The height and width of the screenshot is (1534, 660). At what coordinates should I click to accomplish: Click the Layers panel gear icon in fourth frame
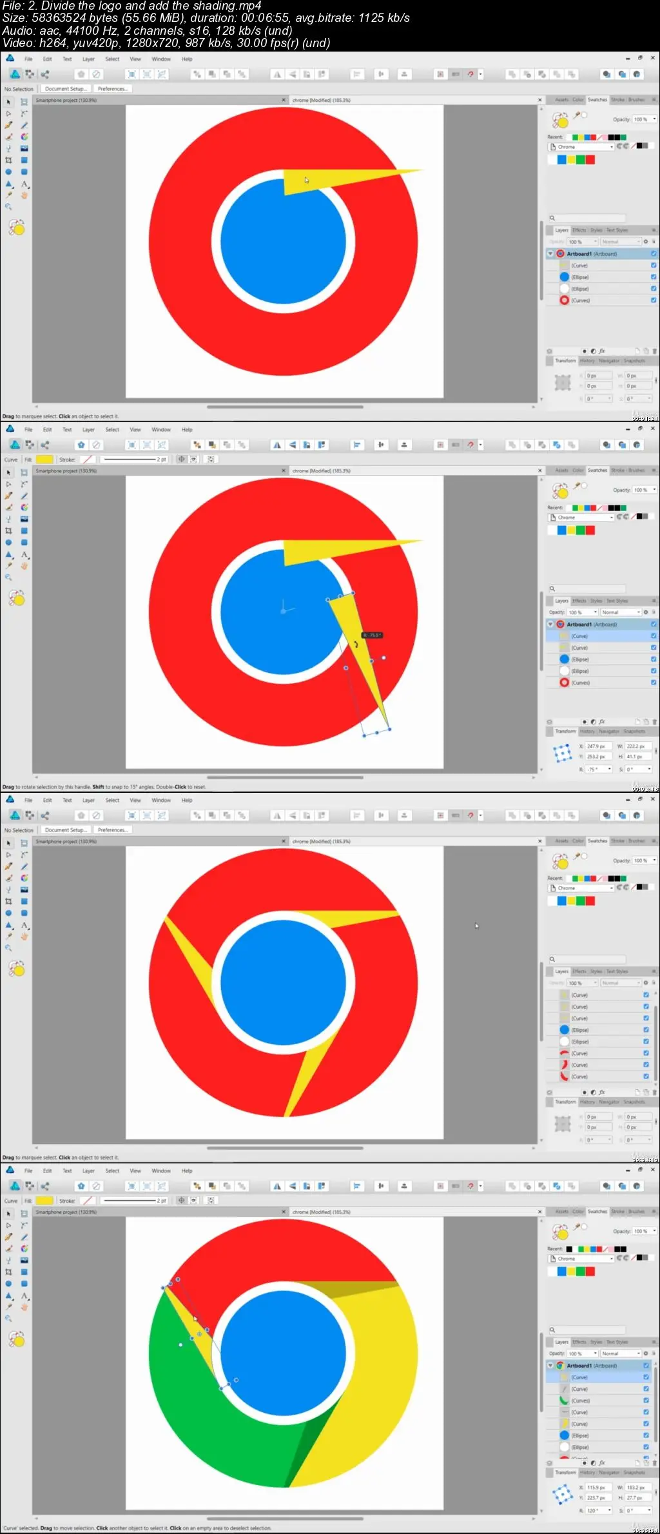click(645, 1354)
